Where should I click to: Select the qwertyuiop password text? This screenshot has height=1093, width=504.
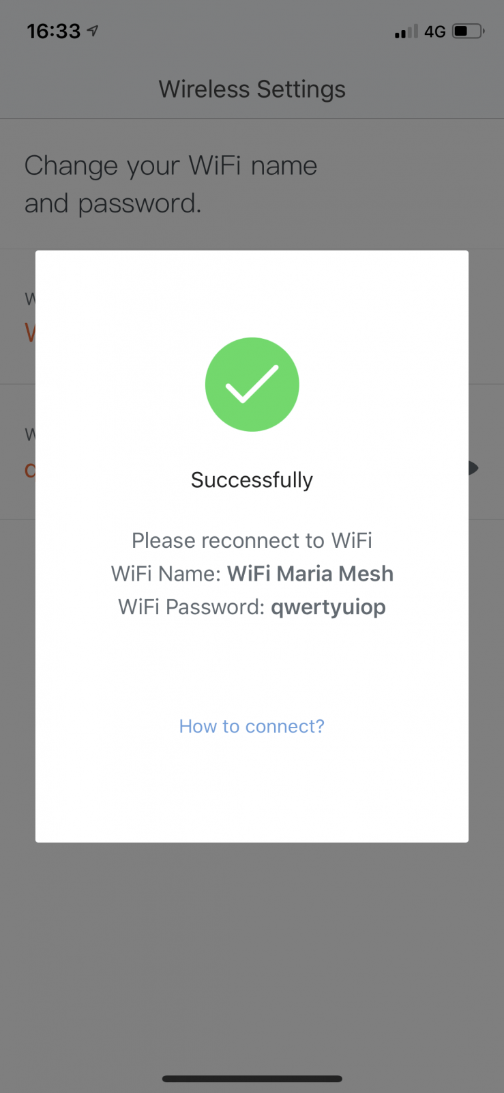pos(328,607)
